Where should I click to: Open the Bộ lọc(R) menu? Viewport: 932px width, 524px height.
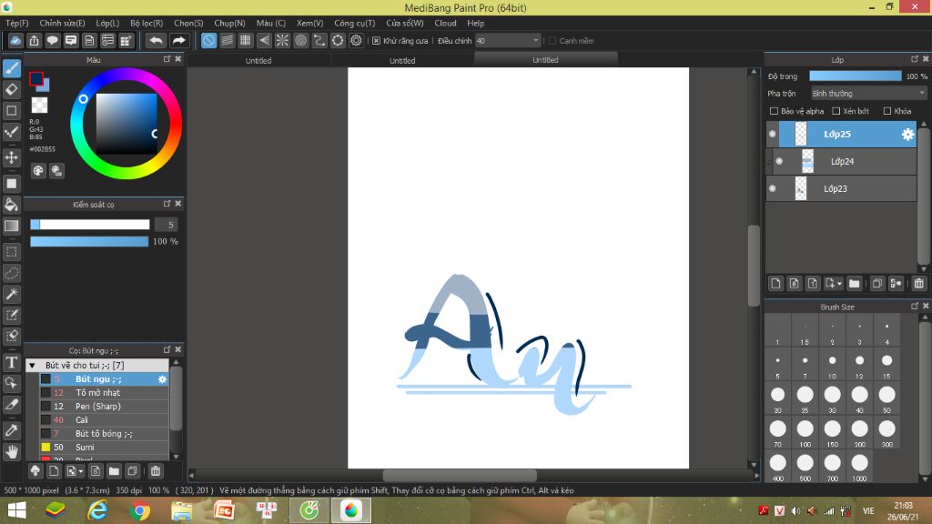147,23
